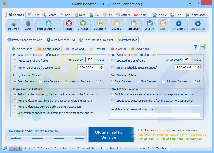This screenshot has width=214, height=153.
Task: Check Proxy Scanner Alive Servers filter
Action: tap(41, 81)
